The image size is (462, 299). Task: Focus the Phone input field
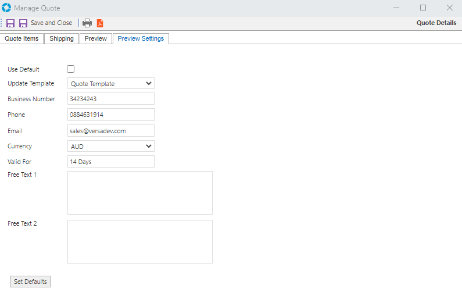[x=110, y=115]
